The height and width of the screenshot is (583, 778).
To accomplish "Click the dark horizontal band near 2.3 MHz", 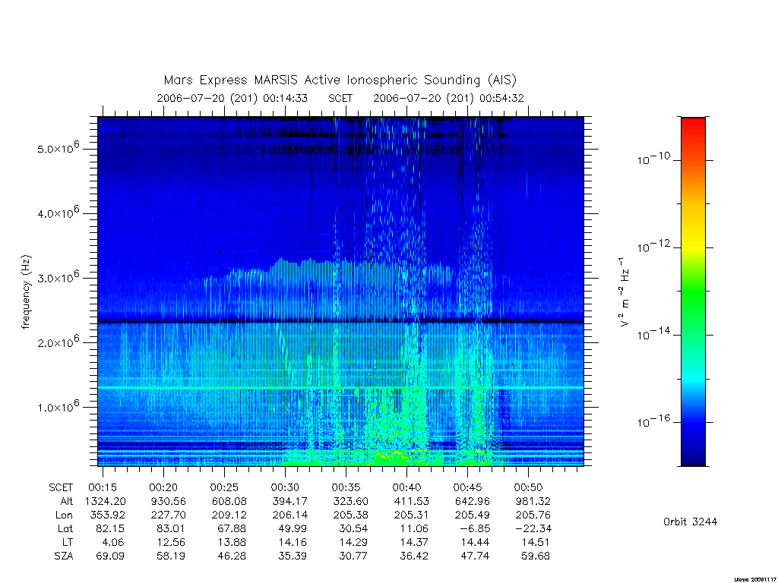I will (x=340, y=322).
